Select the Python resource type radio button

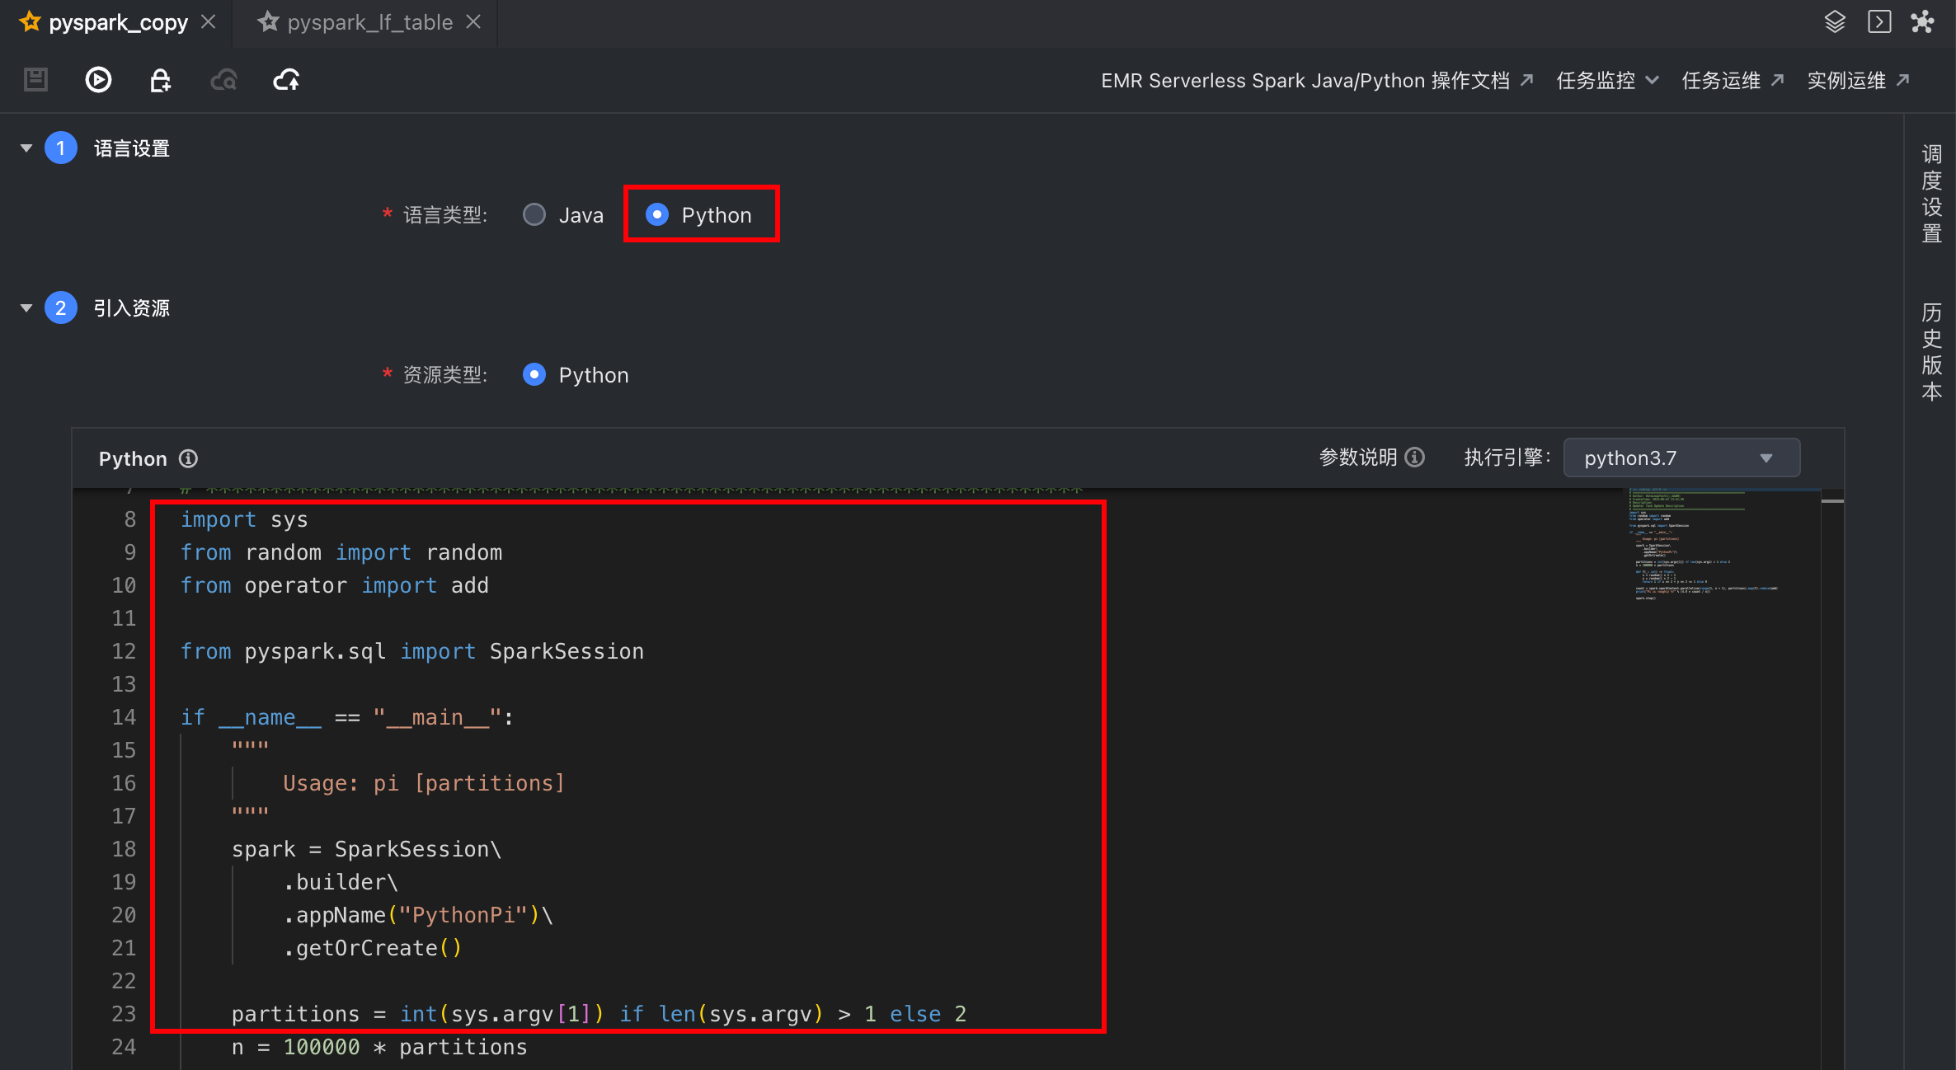point(534,375)
